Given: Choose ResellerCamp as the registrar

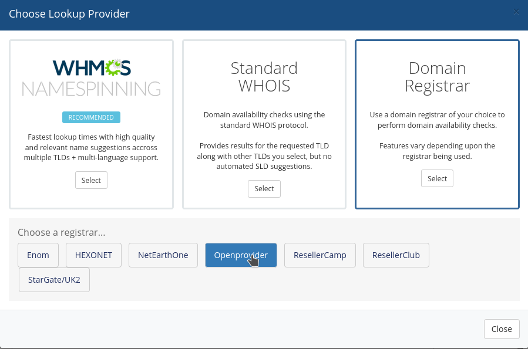Looking at the screenshot, I should tap(320, 255).
